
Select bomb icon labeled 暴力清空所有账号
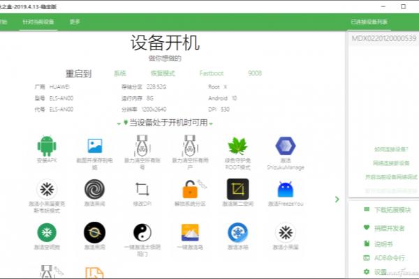click(142, 146)
